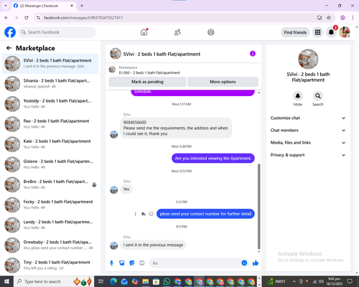Open conversation information purple icon

click(253, 54)
